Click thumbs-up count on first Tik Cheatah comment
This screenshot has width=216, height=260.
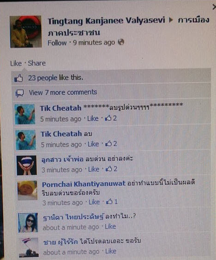coord(111,118)
